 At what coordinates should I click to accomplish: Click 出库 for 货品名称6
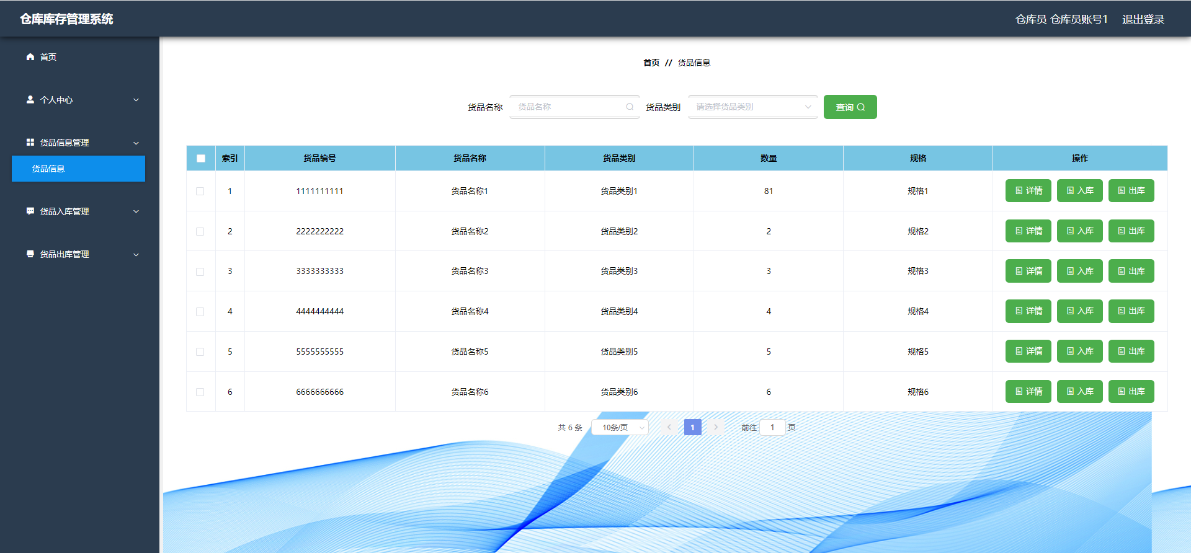[1131, 391]
